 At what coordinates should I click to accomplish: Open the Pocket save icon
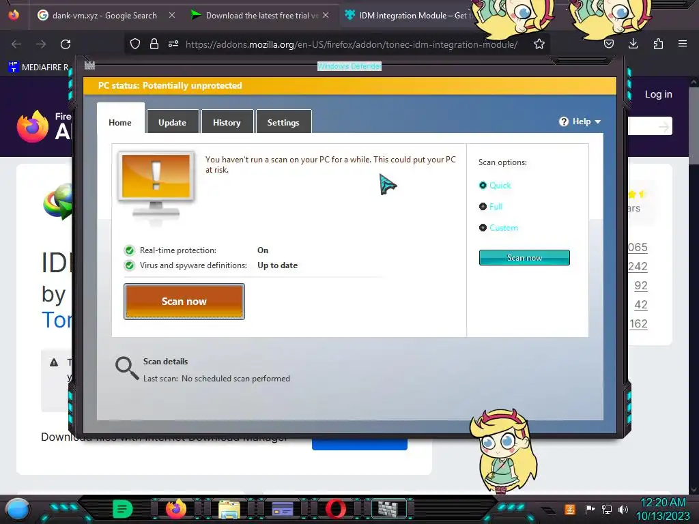pyautogui.click(x=608, y=44)
